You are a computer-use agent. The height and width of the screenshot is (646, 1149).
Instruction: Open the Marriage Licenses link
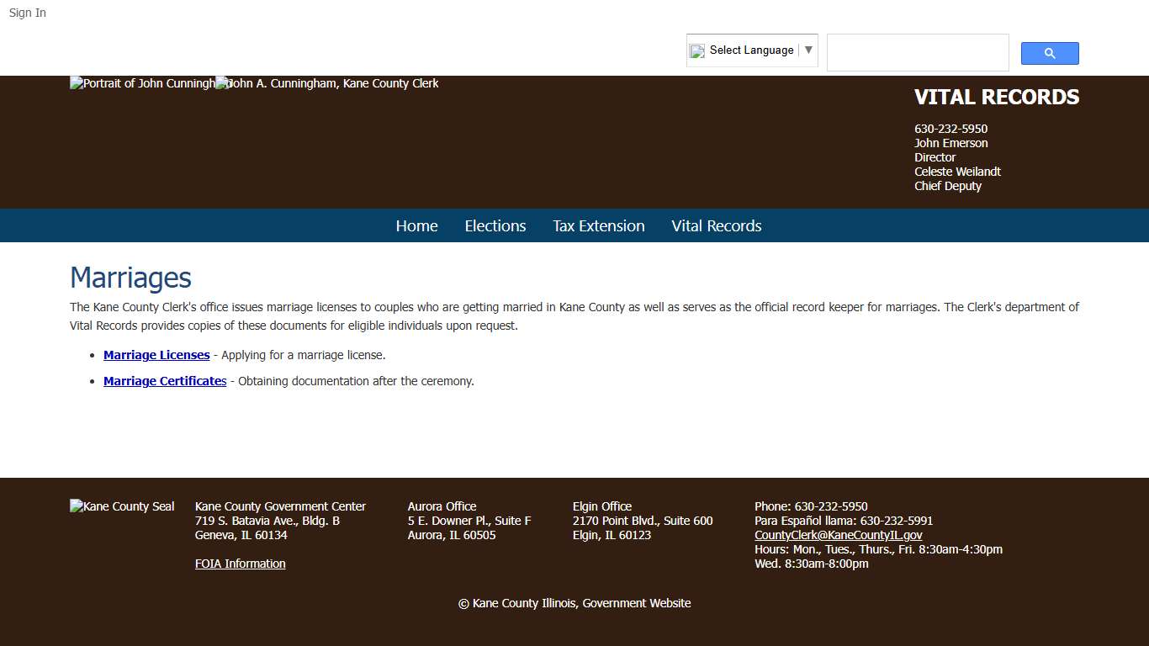pyautogui.click(x=156, y=355)
